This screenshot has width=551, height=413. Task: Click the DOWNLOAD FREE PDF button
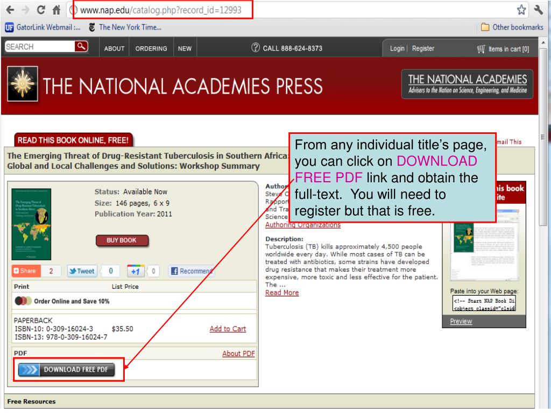(66, 369)
